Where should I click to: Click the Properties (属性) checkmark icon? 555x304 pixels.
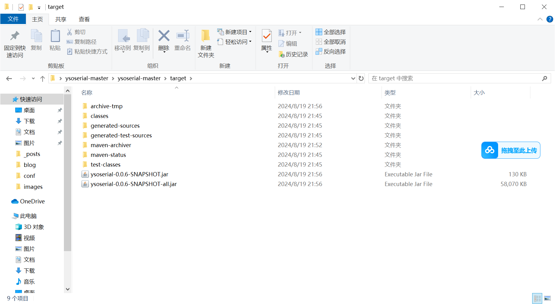[x=267, y=36]
